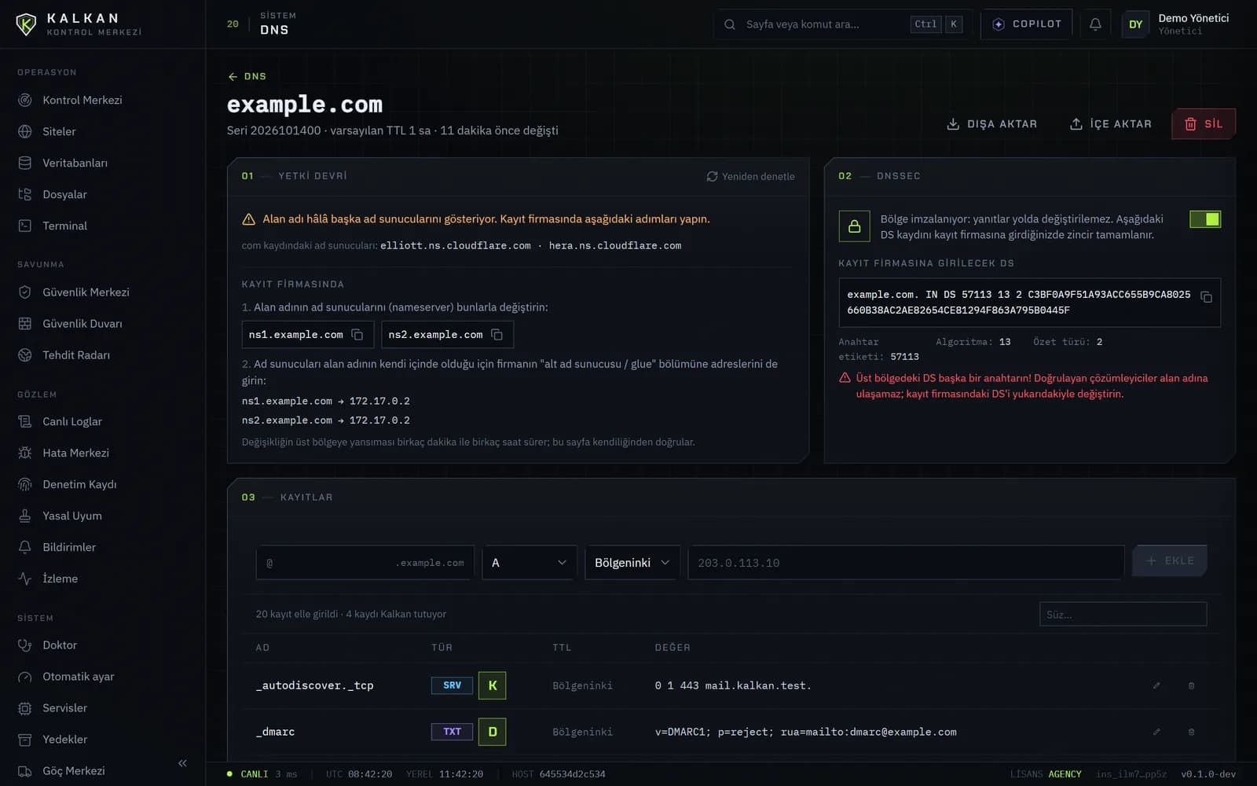Copy the ns1.example.com nameserver
This screenshot has width=1257, height=786.
pos(357,335)
